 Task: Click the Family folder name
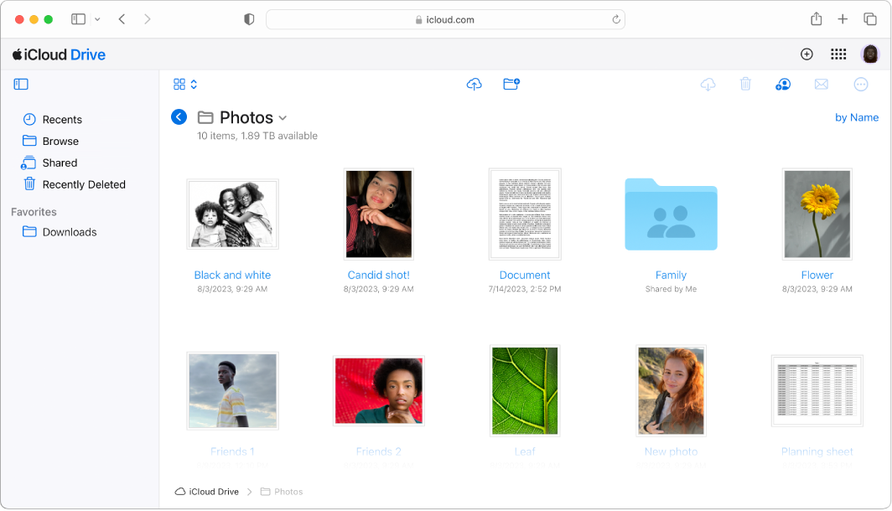[671, 275]
